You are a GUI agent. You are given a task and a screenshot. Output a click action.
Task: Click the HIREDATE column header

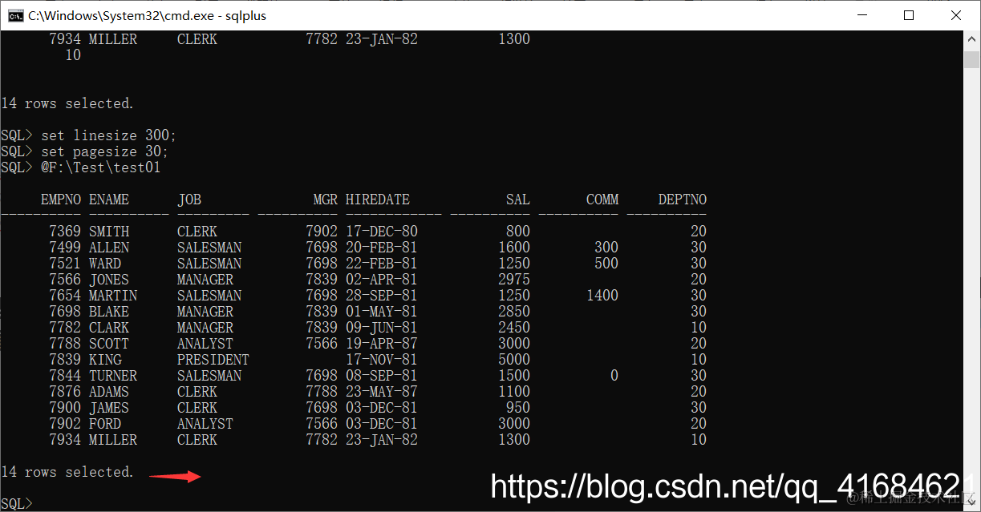(x=378, y=200)
